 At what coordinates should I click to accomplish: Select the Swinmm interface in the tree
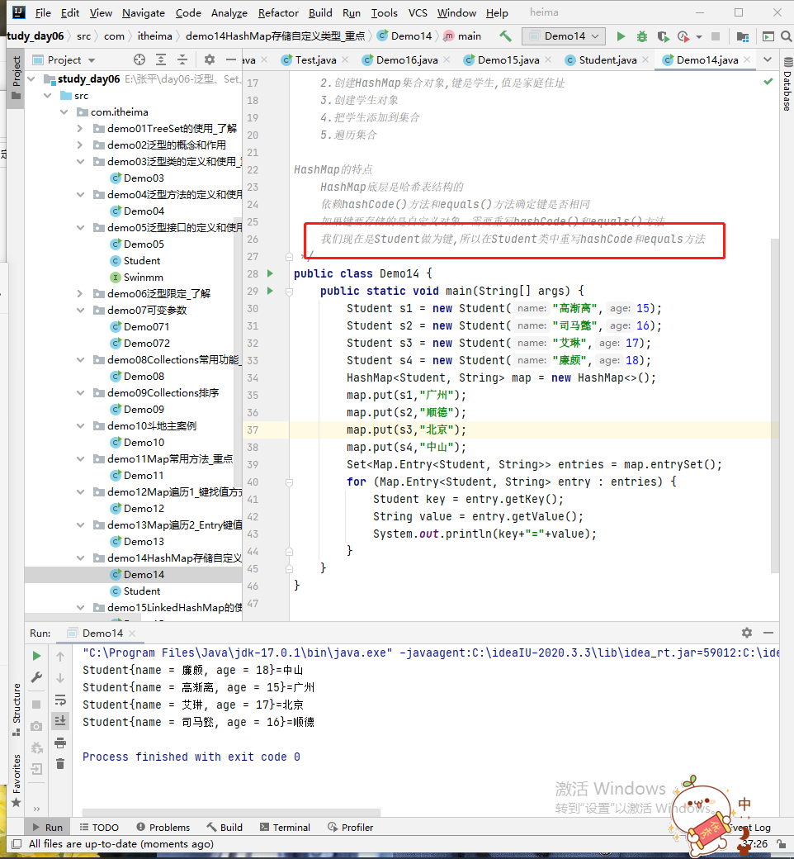pyautogui.click(x=143, y=278)
